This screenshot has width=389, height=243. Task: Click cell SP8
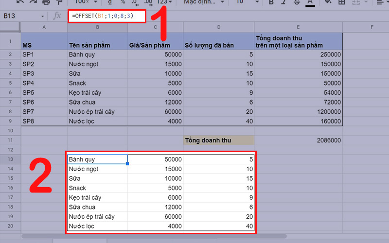coord(44,121)
